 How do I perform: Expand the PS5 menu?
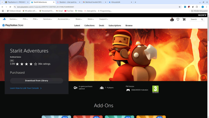tap(25, 19)
